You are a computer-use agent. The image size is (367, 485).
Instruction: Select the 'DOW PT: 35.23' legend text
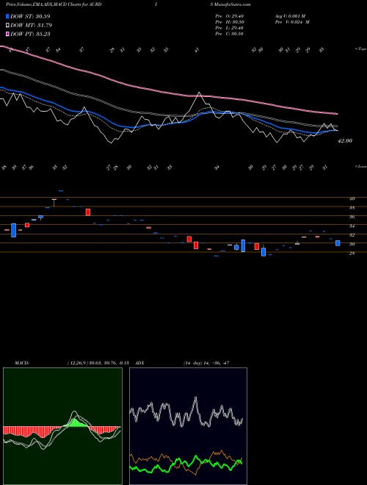coord(30,34)
